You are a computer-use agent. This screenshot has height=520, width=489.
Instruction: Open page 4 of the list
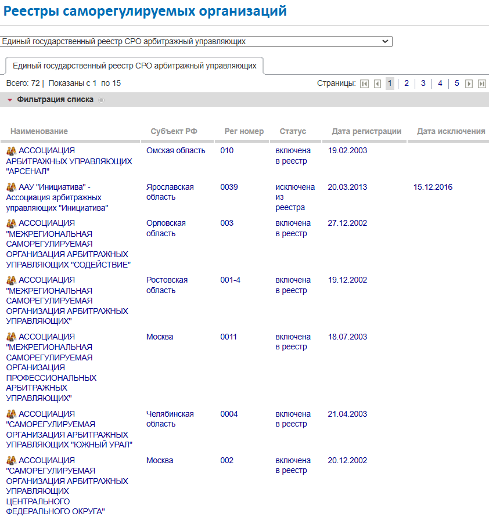(x=440, y=83)
